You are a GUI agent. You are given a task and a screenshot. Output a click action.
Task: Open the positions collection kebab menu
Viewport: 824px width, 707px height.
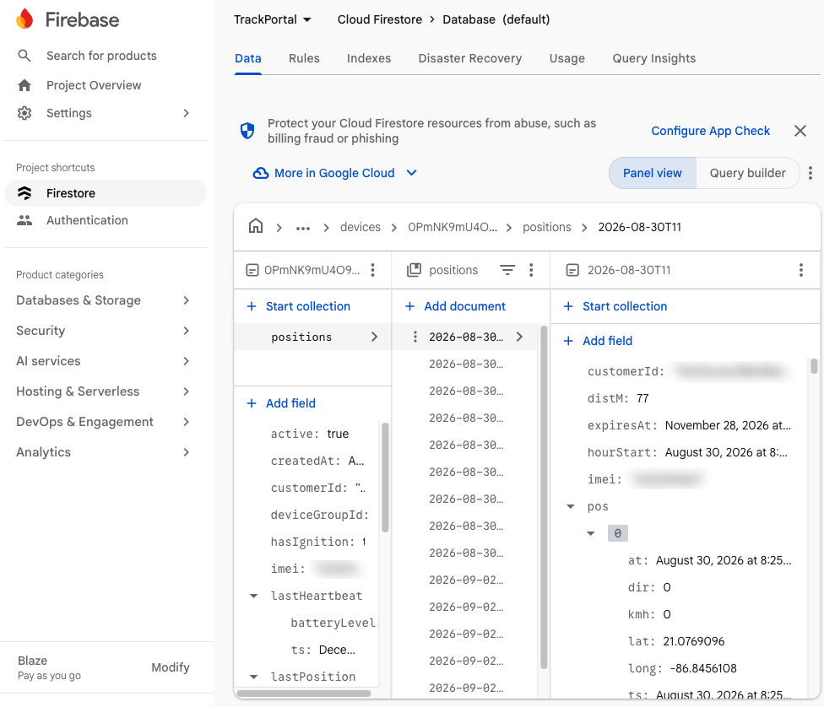point(531,270)
